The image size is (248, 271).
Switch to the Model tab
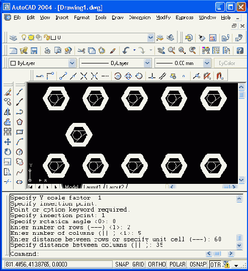coord(71,187)
